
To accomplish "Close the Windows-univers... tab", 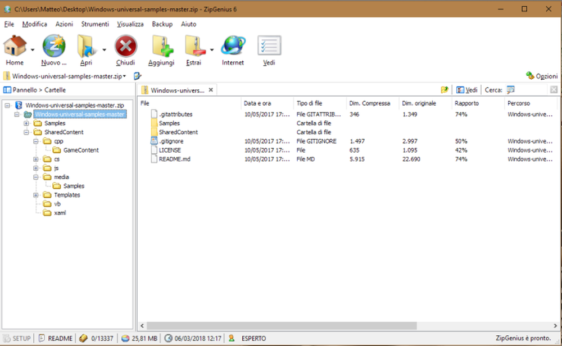I will click(x=211, y=90).
